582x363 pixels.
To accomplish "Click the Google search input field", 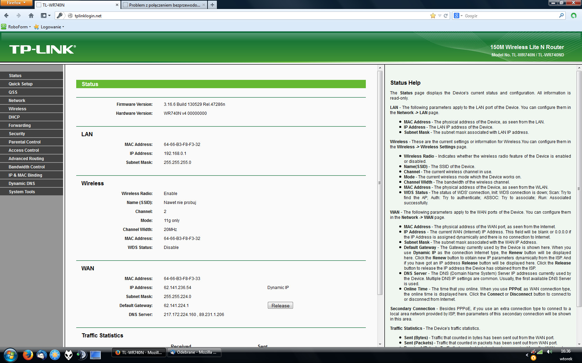I will [x=509, y=16].
